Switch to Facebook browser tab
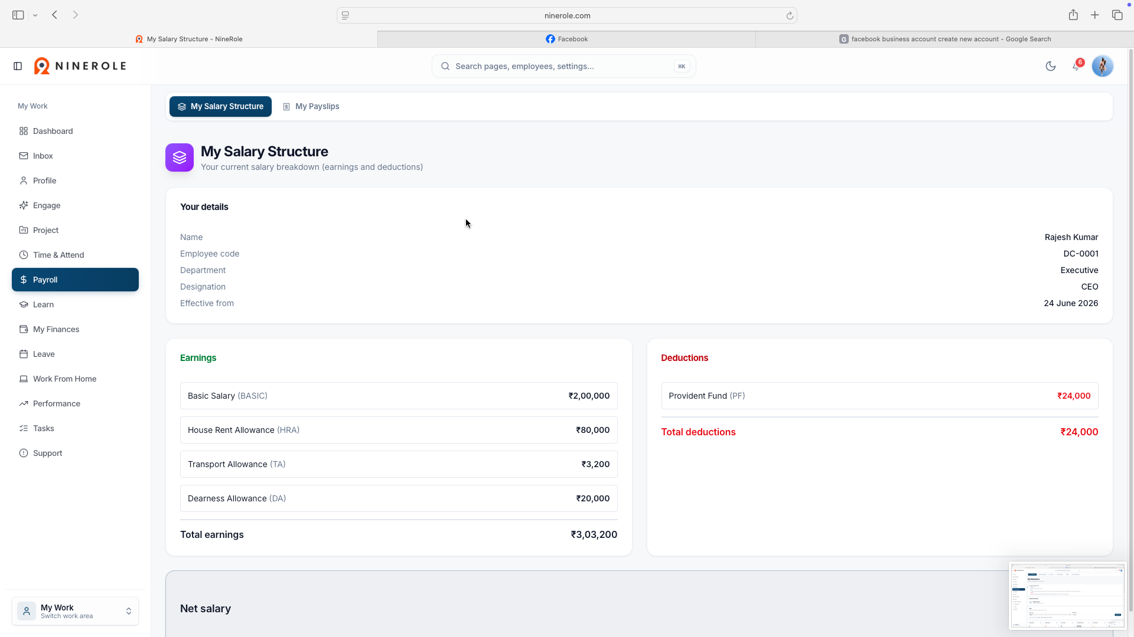 pos(566,39)
